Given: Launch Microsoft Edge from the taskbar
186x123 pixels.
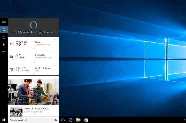Looking at the screenshot, I should [71, 120].
